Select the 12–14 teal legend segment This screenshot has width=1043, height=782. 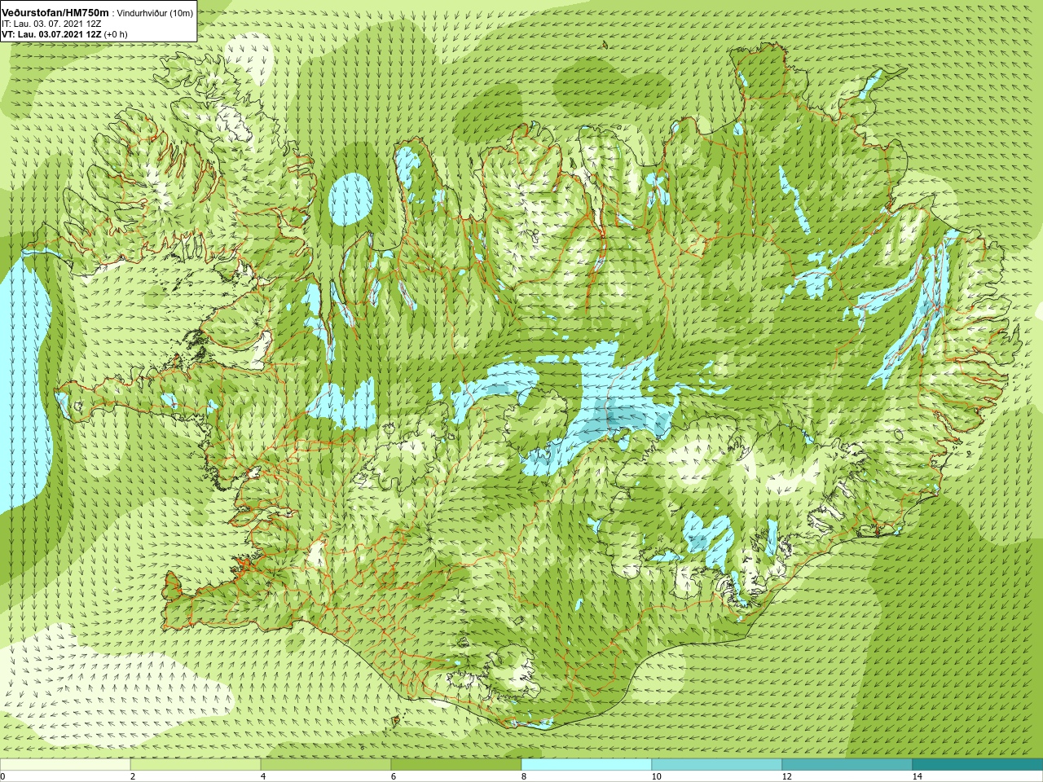tap(847, 765)
